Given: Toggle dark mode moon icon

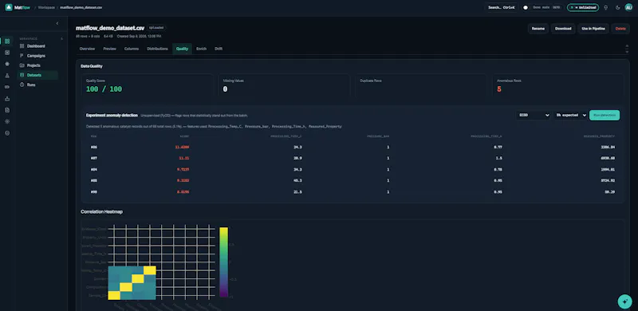Looking at the screenshot, I should (618, 7).
